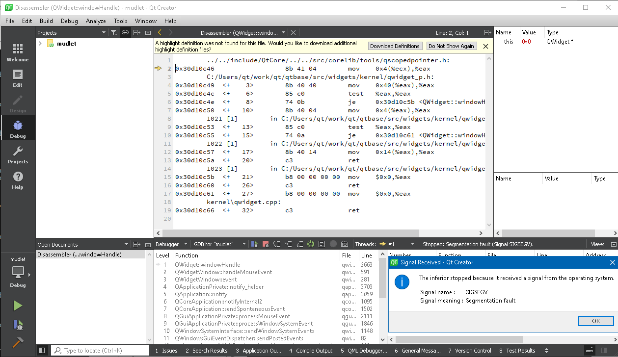Click the snapshot camera icon
The image size is (618, 357).
pos(345,244)
